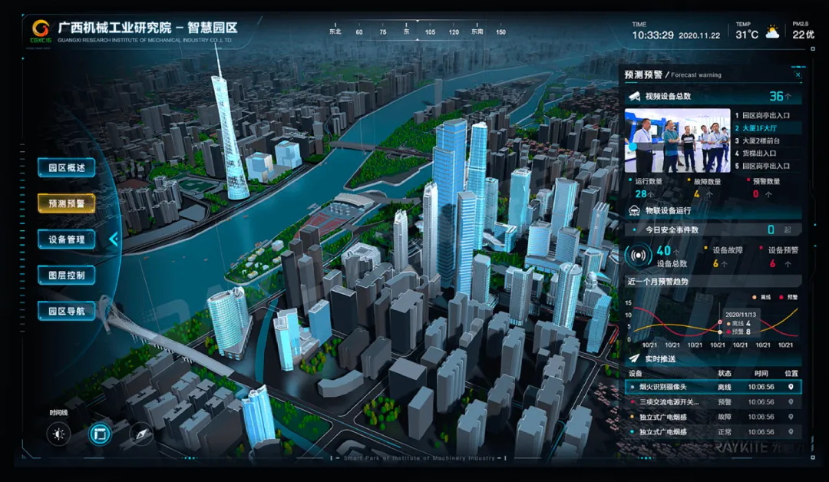Viewport: 829px width, 482px height.
Task: Click the 设备预警 value 6
Action: [x=772, y=264]
